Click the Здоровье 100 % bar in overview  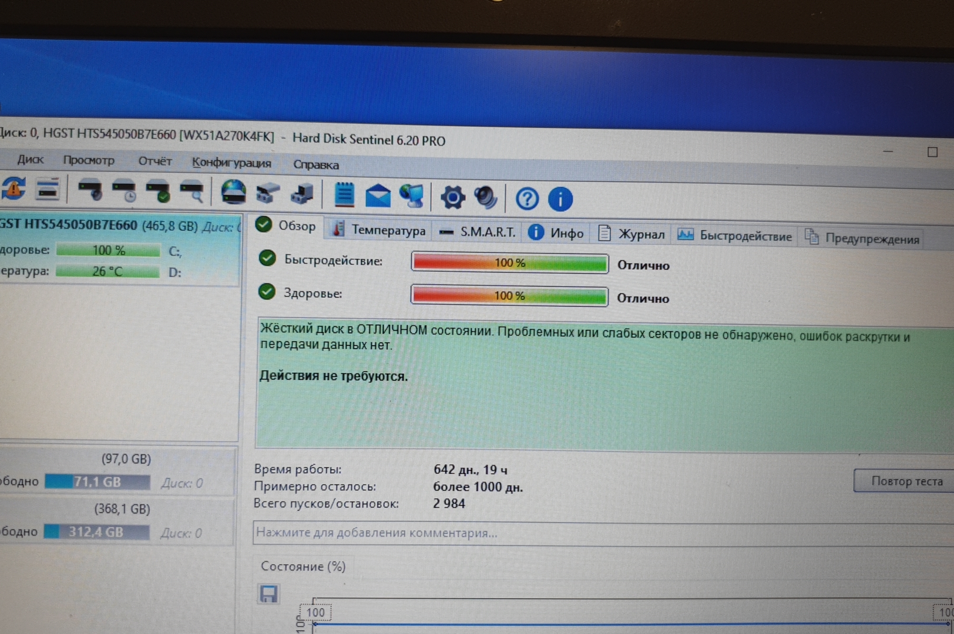[509, 296]
